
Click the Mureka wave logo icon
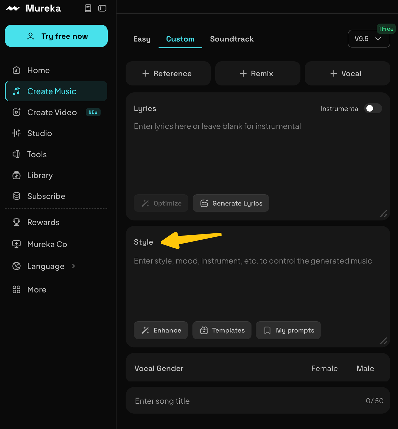pos(13,8)
